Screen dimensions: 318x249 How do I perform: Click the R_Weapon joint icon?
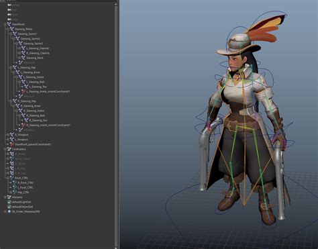[x=12, y=135]
